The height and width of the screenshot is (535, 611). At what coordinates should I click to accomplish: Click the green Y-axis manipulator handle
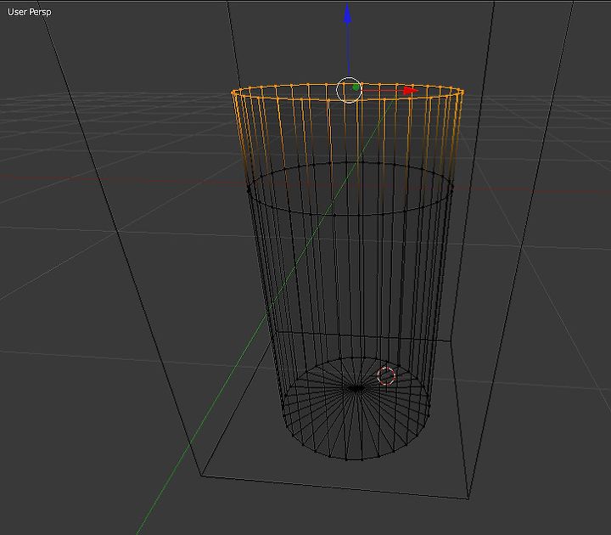coord(356,87)
